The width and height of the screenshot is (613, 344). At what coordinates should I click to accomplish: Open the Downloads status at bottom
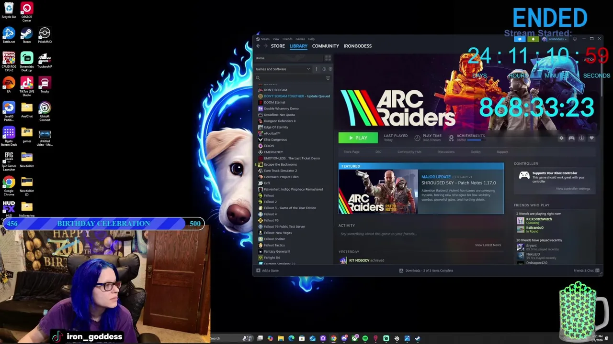coord(426,270)
